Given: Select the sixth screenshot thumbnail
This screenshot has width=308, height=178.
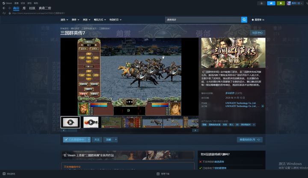Looking at the screenshot, I should [x=173, y=122].
